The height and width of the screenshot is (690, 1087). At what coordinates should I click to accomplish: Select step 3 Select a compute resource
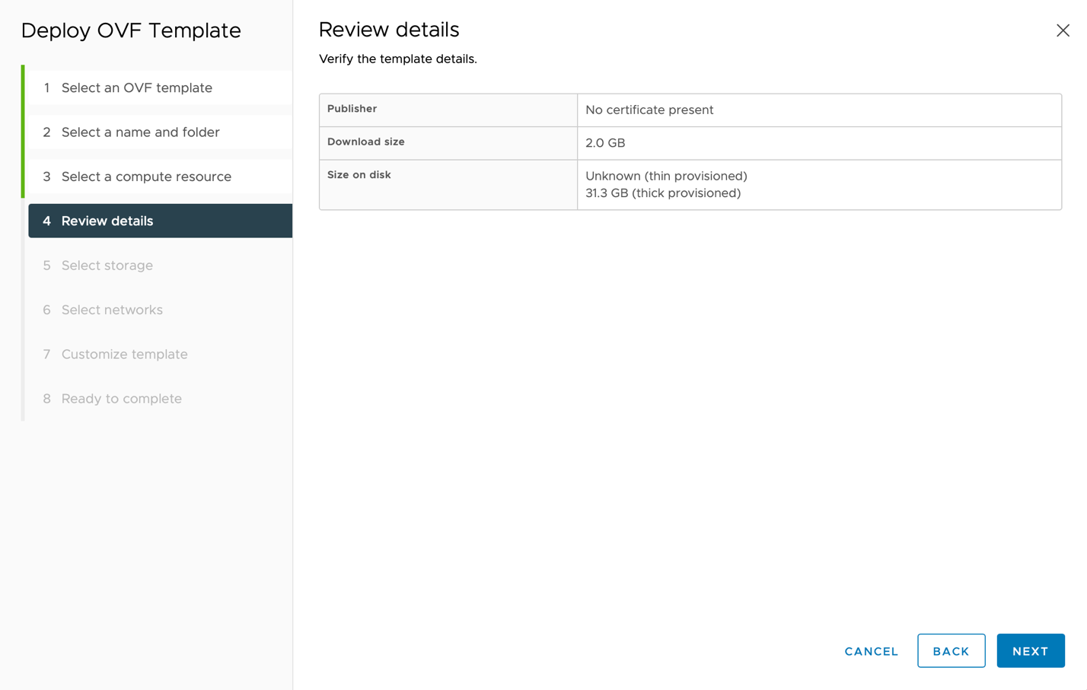(x=145, y=176)
